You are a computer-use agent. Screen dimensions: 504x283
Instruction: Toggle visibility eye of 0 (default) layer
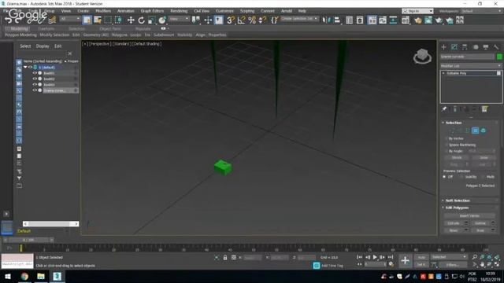coord(30,68)
